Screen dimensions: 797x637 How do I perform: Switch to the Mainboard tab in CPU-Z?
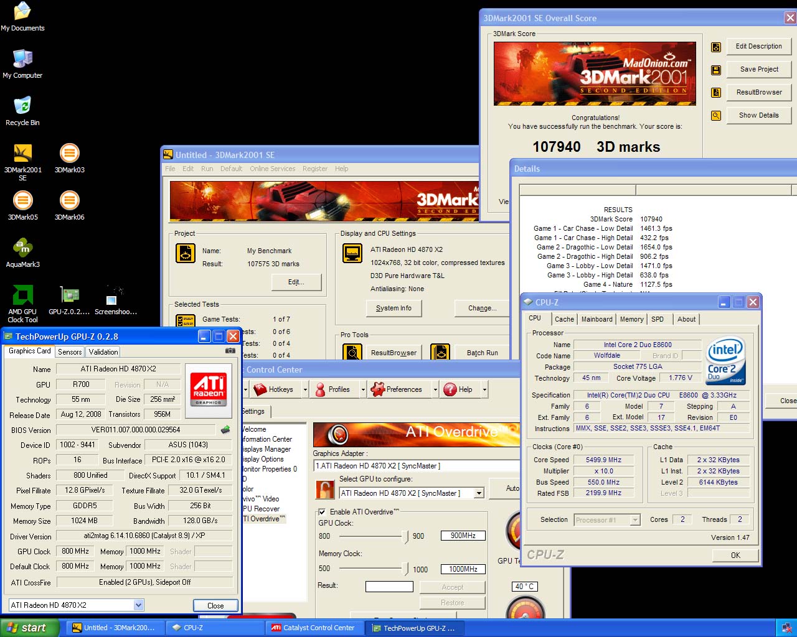pos(597,319)
